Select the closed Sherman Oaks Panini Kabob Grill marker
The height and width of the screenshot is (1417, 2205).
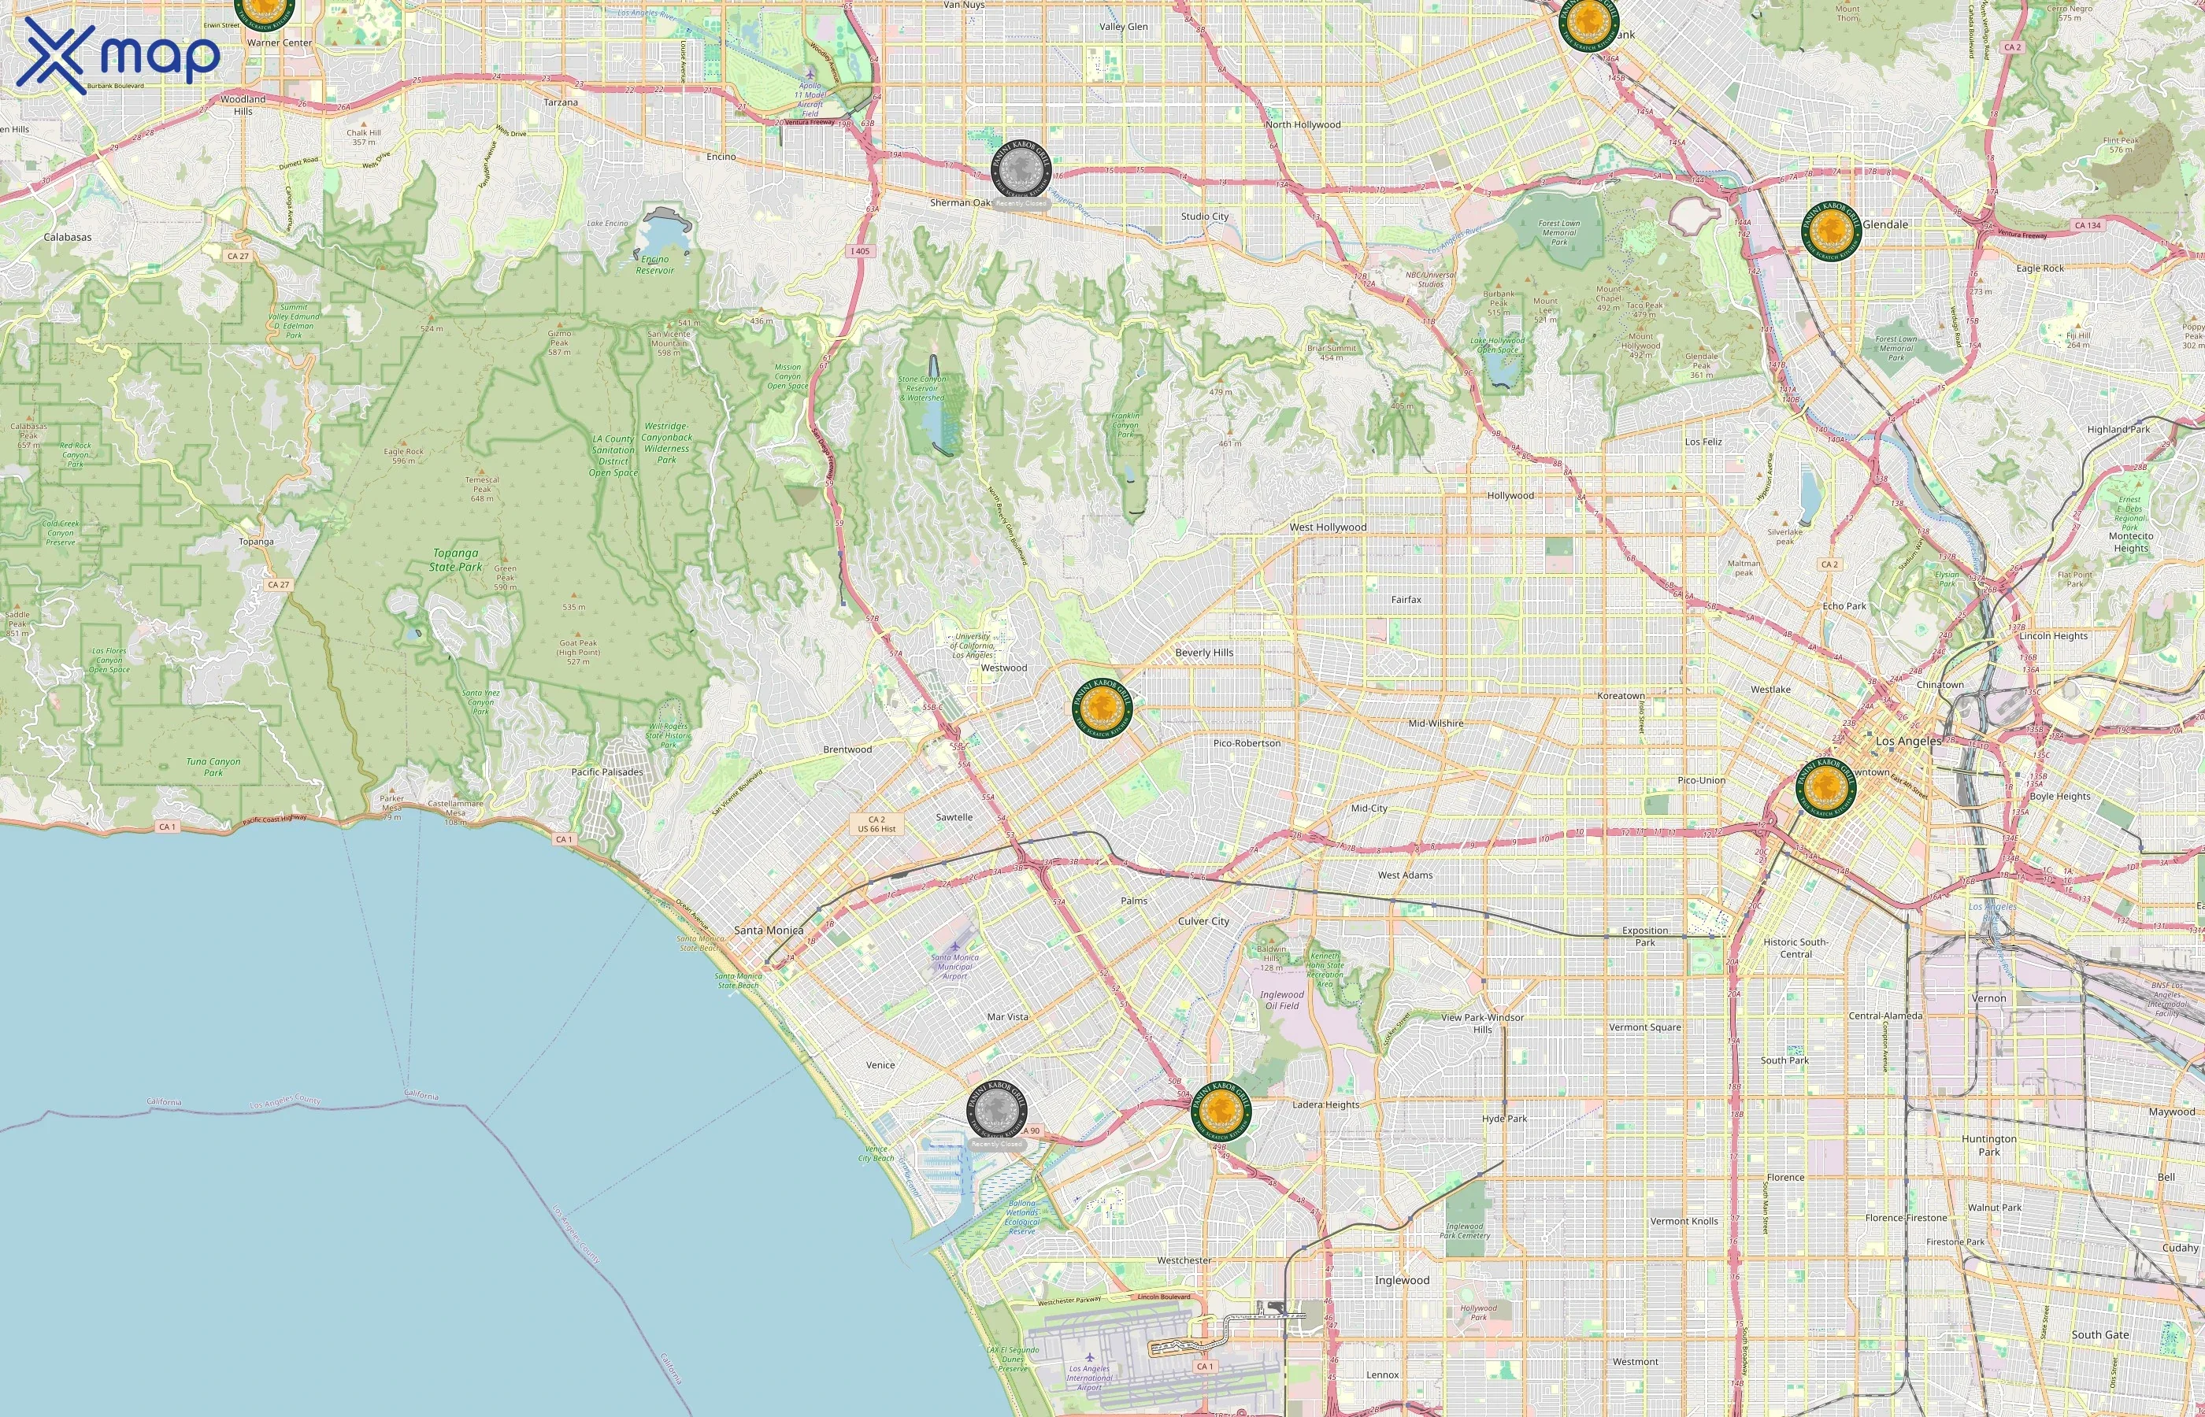(1021, 168)
